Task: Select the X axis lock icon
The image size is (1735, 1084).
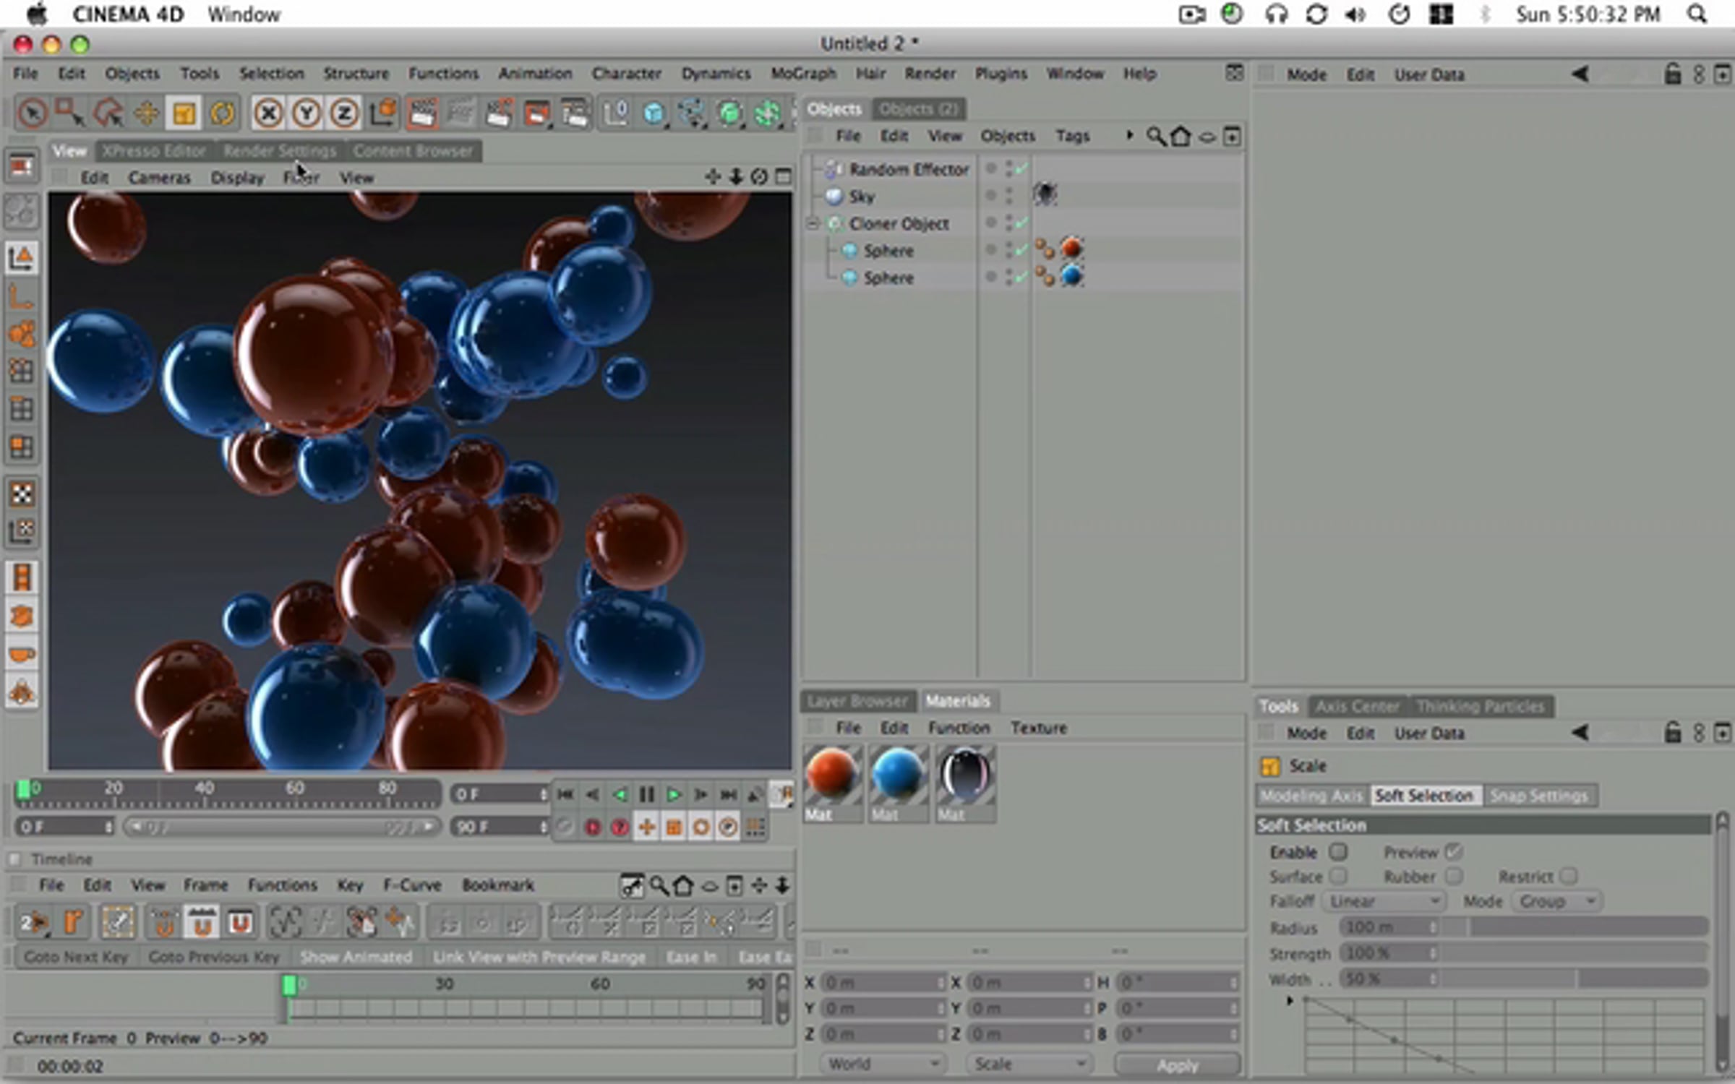Action: 268,113
